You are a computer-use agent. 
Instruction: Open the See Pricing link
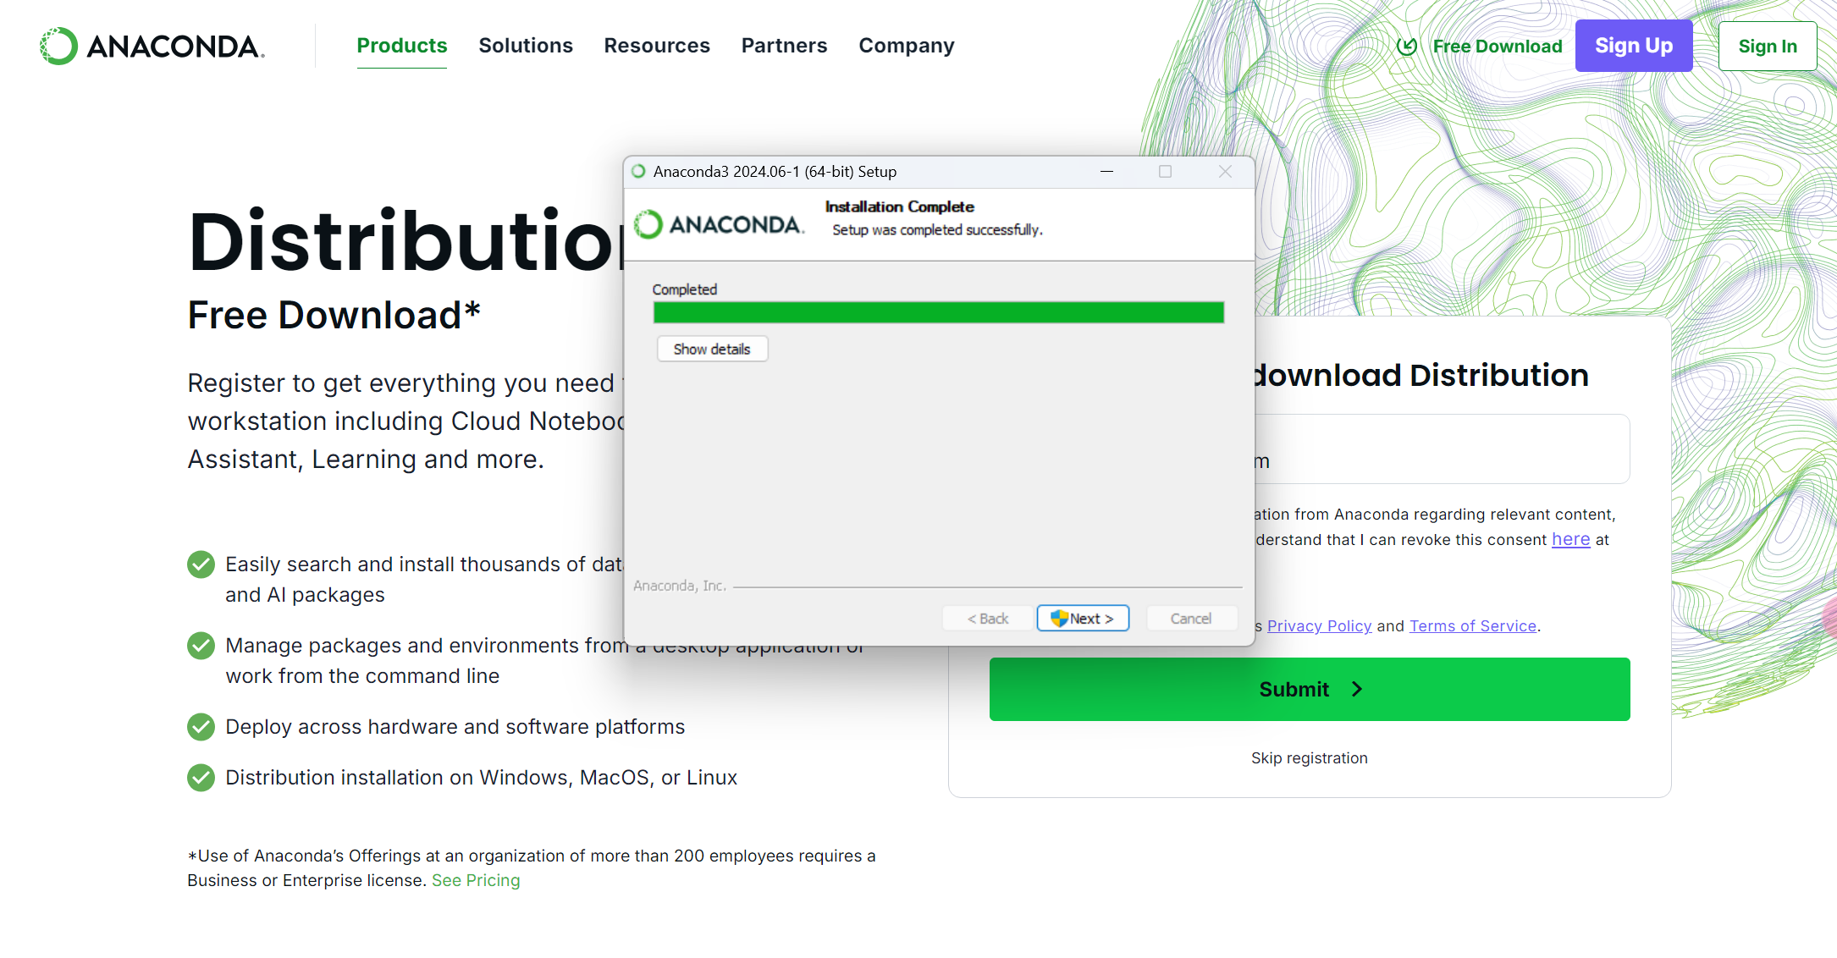pos(476,881)
